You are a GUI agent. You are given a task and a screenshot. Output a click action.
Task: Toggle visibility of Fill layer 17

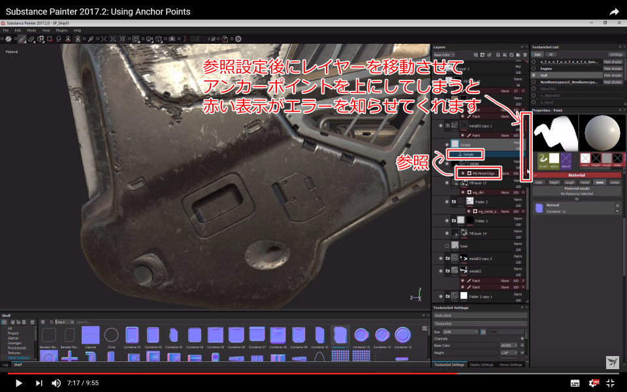[x=447, y=183]
